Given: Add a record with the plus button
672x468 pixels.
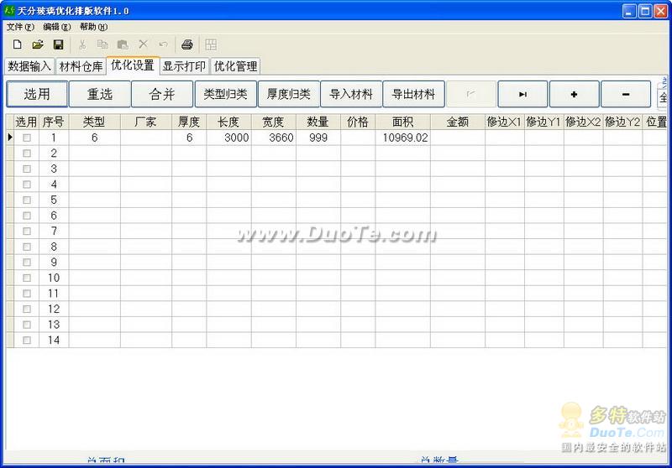Looking at the screenshot, I should 575,94.
